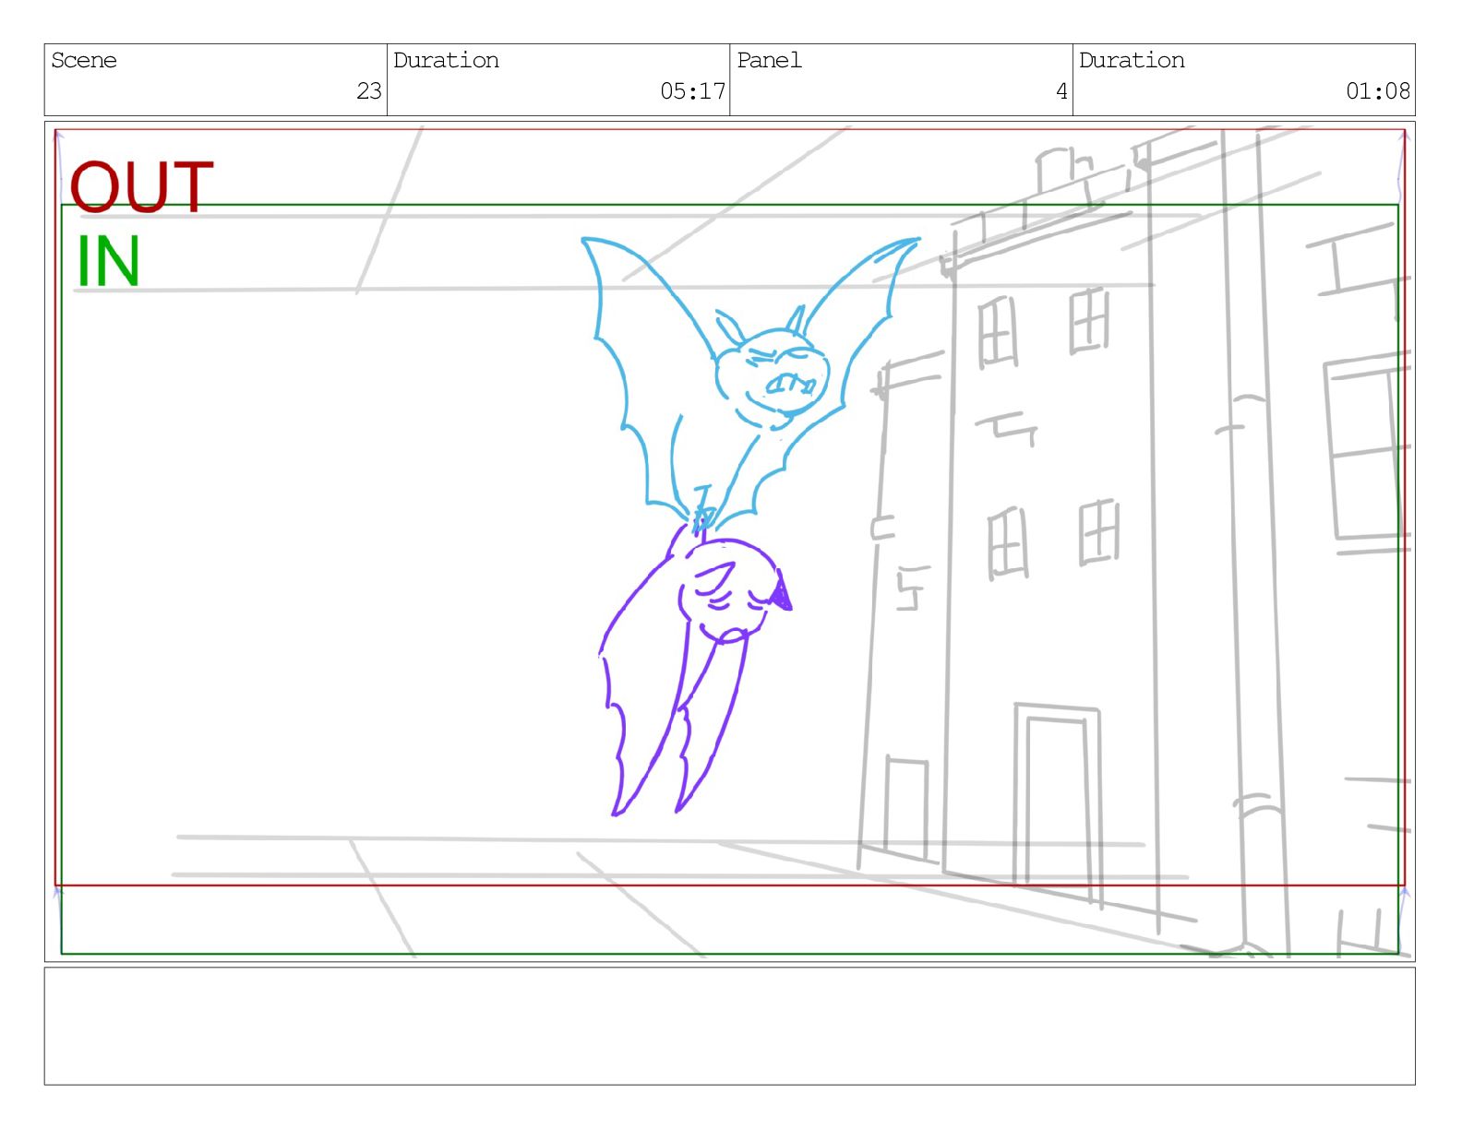
Task: Click the Scene header label
Action: (84, 61)
